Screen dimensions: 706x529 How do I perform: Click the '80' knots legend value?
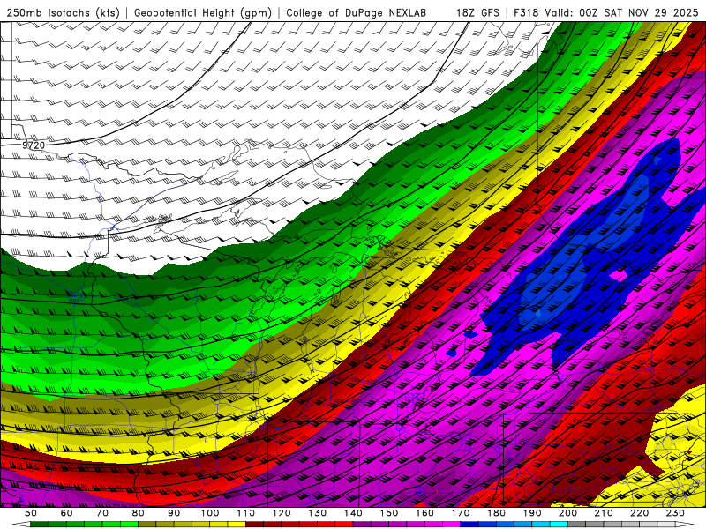click(x=139, y=513)
